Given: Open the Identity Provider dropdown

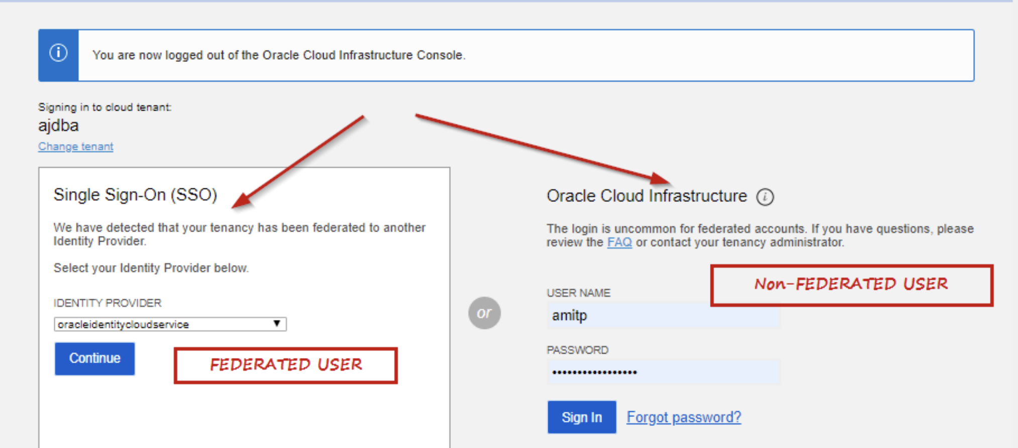Looking at the screenshot, I should pos(169,324).
